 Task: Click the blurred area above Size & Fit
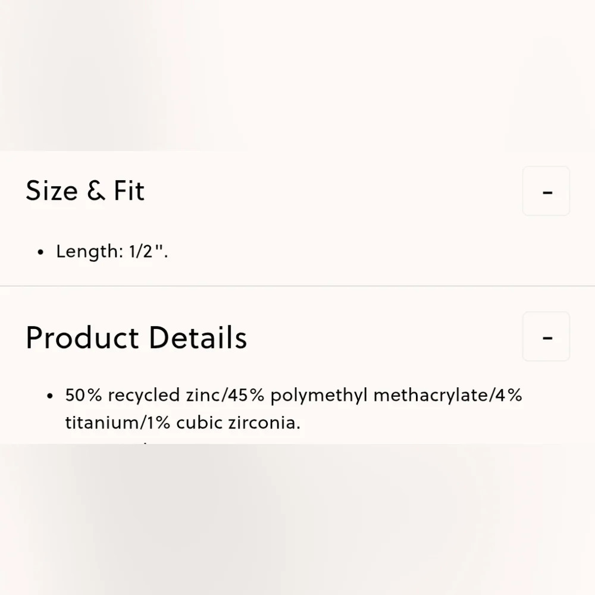coord(297,76)
